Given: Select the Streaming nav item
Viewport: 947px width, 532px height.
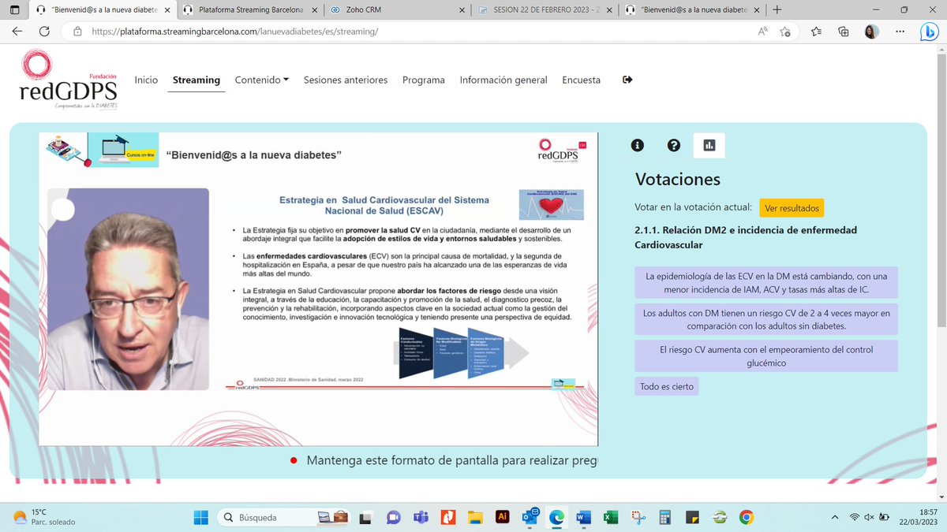Looking at the screenshot, I should click(x=197, y=80).
